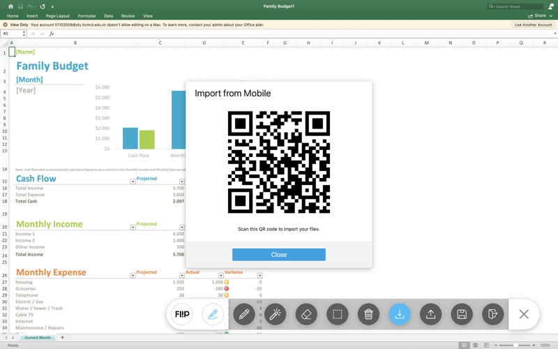Open the Monthly Income Projected filter dropdown

tap(182, 228)
